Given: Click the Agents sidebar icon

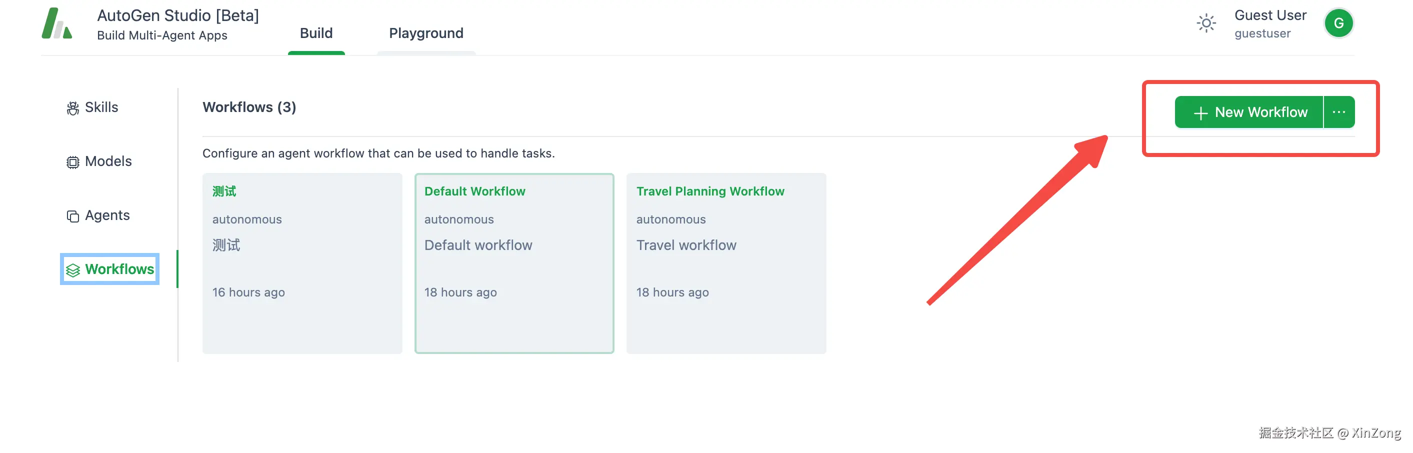Looking at the screenshot, I should [x=72, y=216].
